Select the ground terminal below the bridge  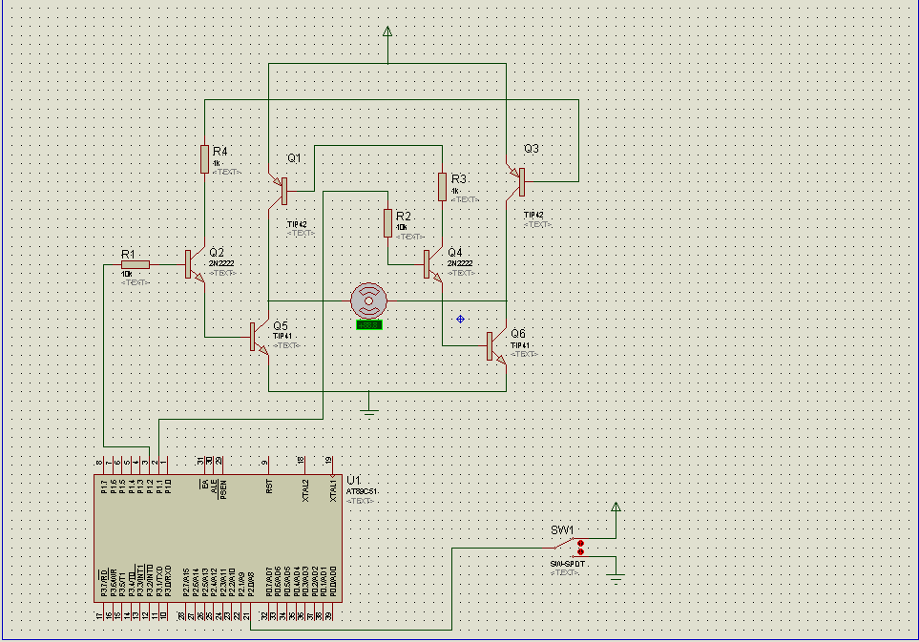[x=370, y=411]
